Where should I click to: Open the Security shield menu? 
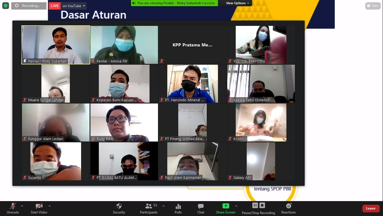pos(119,206)
